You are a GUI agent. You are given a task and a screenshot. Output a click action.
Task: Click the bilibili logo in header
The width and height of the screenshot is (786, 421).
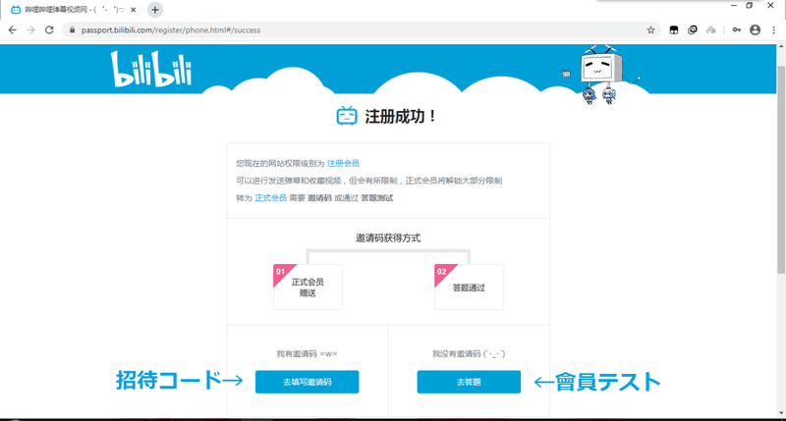[151, 69]
